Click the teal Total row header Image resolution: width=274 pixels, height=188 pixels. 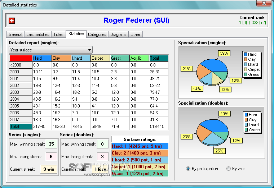(x=21, y=127)
